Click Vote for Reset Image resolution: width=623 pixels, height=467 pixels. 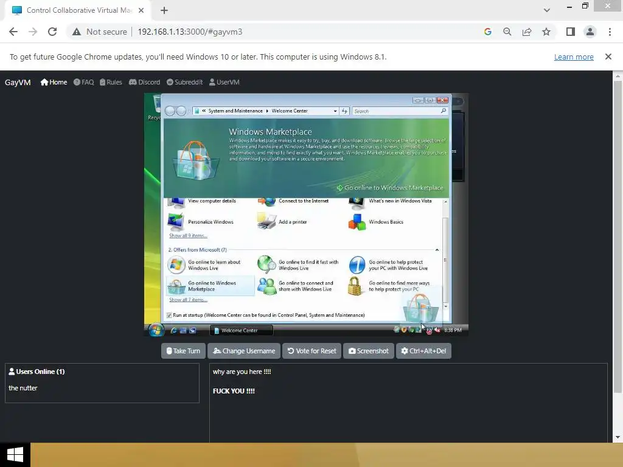pyautogui.click(x=312, y=351)
